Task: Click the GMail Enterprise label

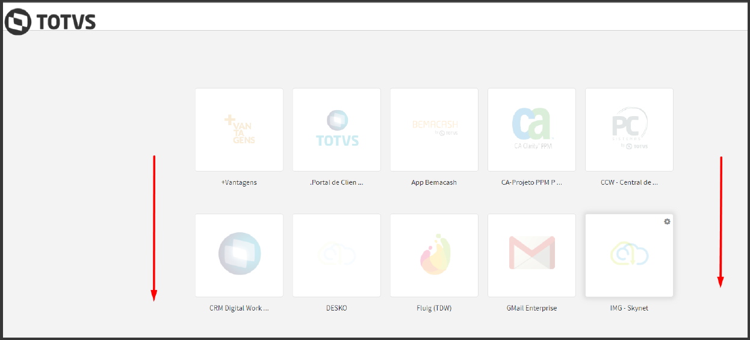Action: coord(532,308)
